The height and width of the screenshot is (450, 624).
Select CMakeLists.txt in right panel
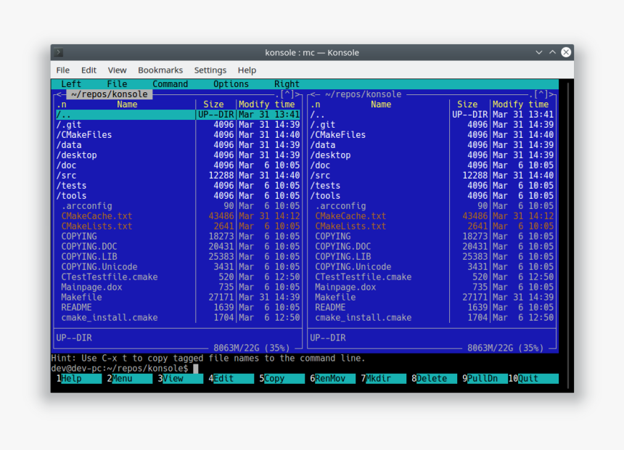pyautogui.click(x=432, y=226)
